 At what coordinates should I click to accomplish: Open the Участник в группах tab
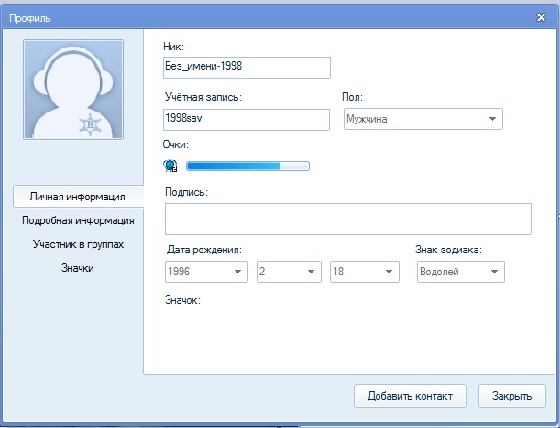point(78,244)
